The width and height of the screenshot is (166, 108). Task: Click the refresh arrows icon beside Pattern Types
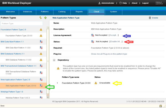pos(41,18)
